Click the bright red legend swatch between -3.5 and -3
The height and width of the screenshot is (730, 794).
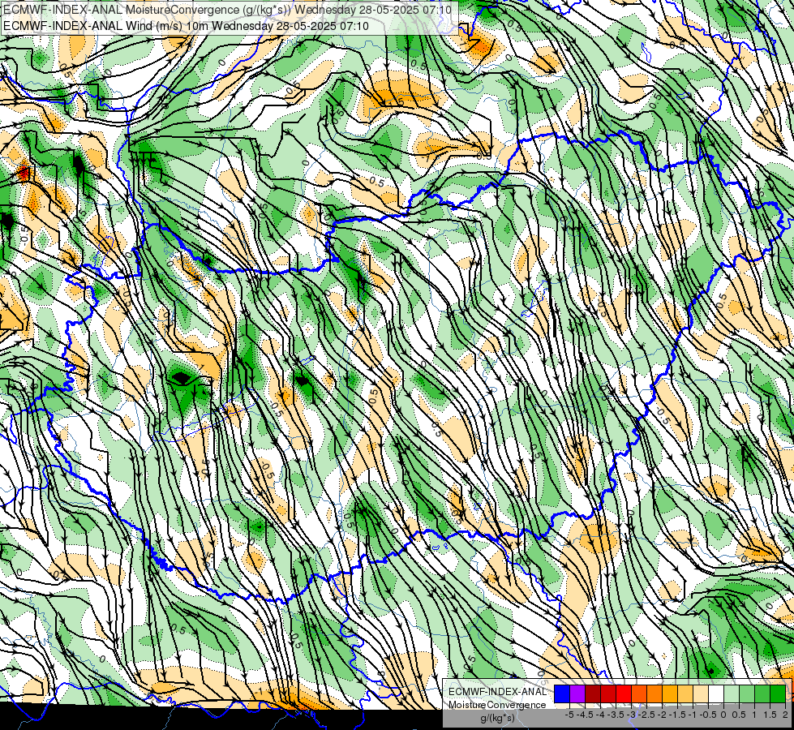click(624, 693)
